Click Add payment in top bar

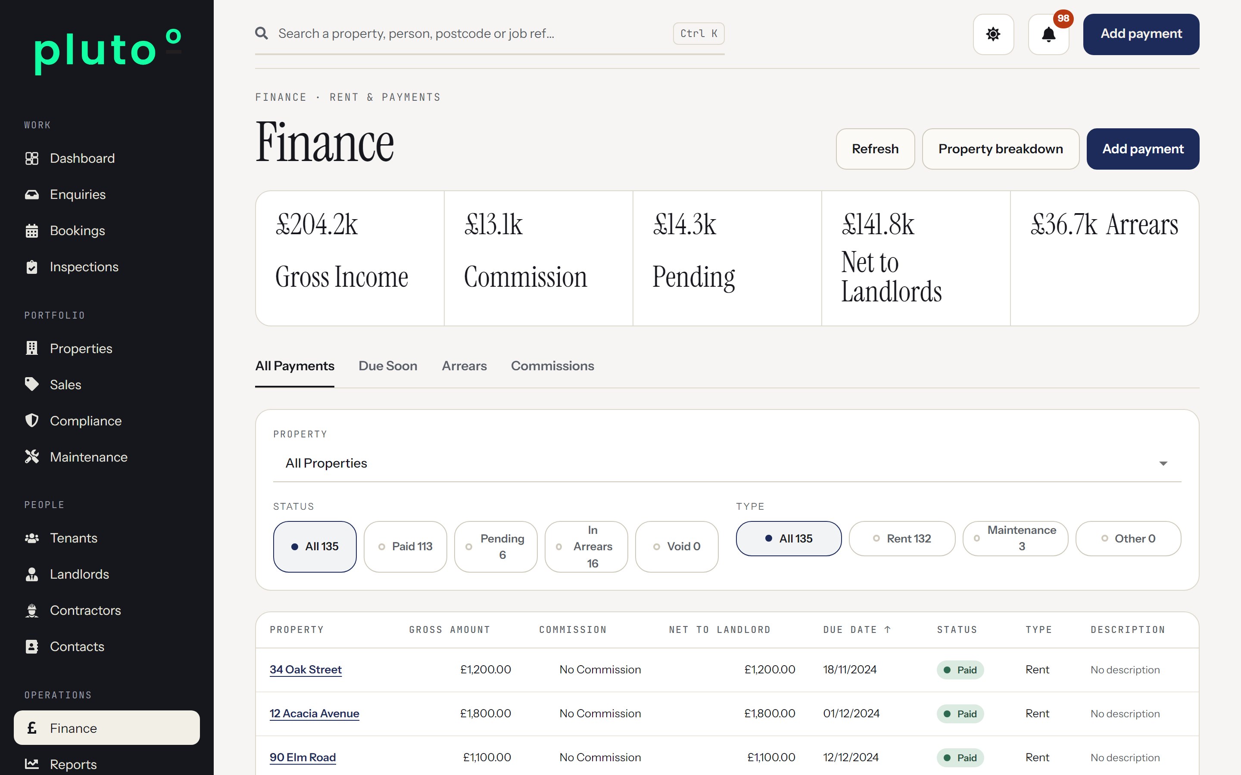coord(1141,34)
